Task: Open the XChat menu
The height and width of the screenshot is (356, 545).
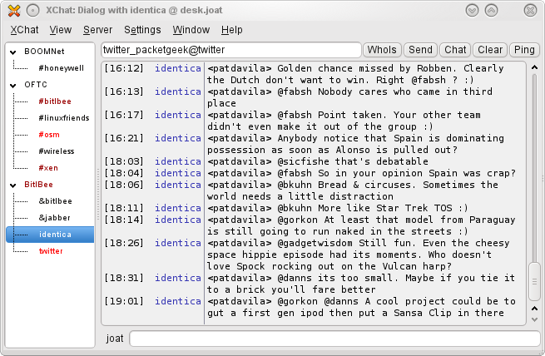Action: click(24, 30)
